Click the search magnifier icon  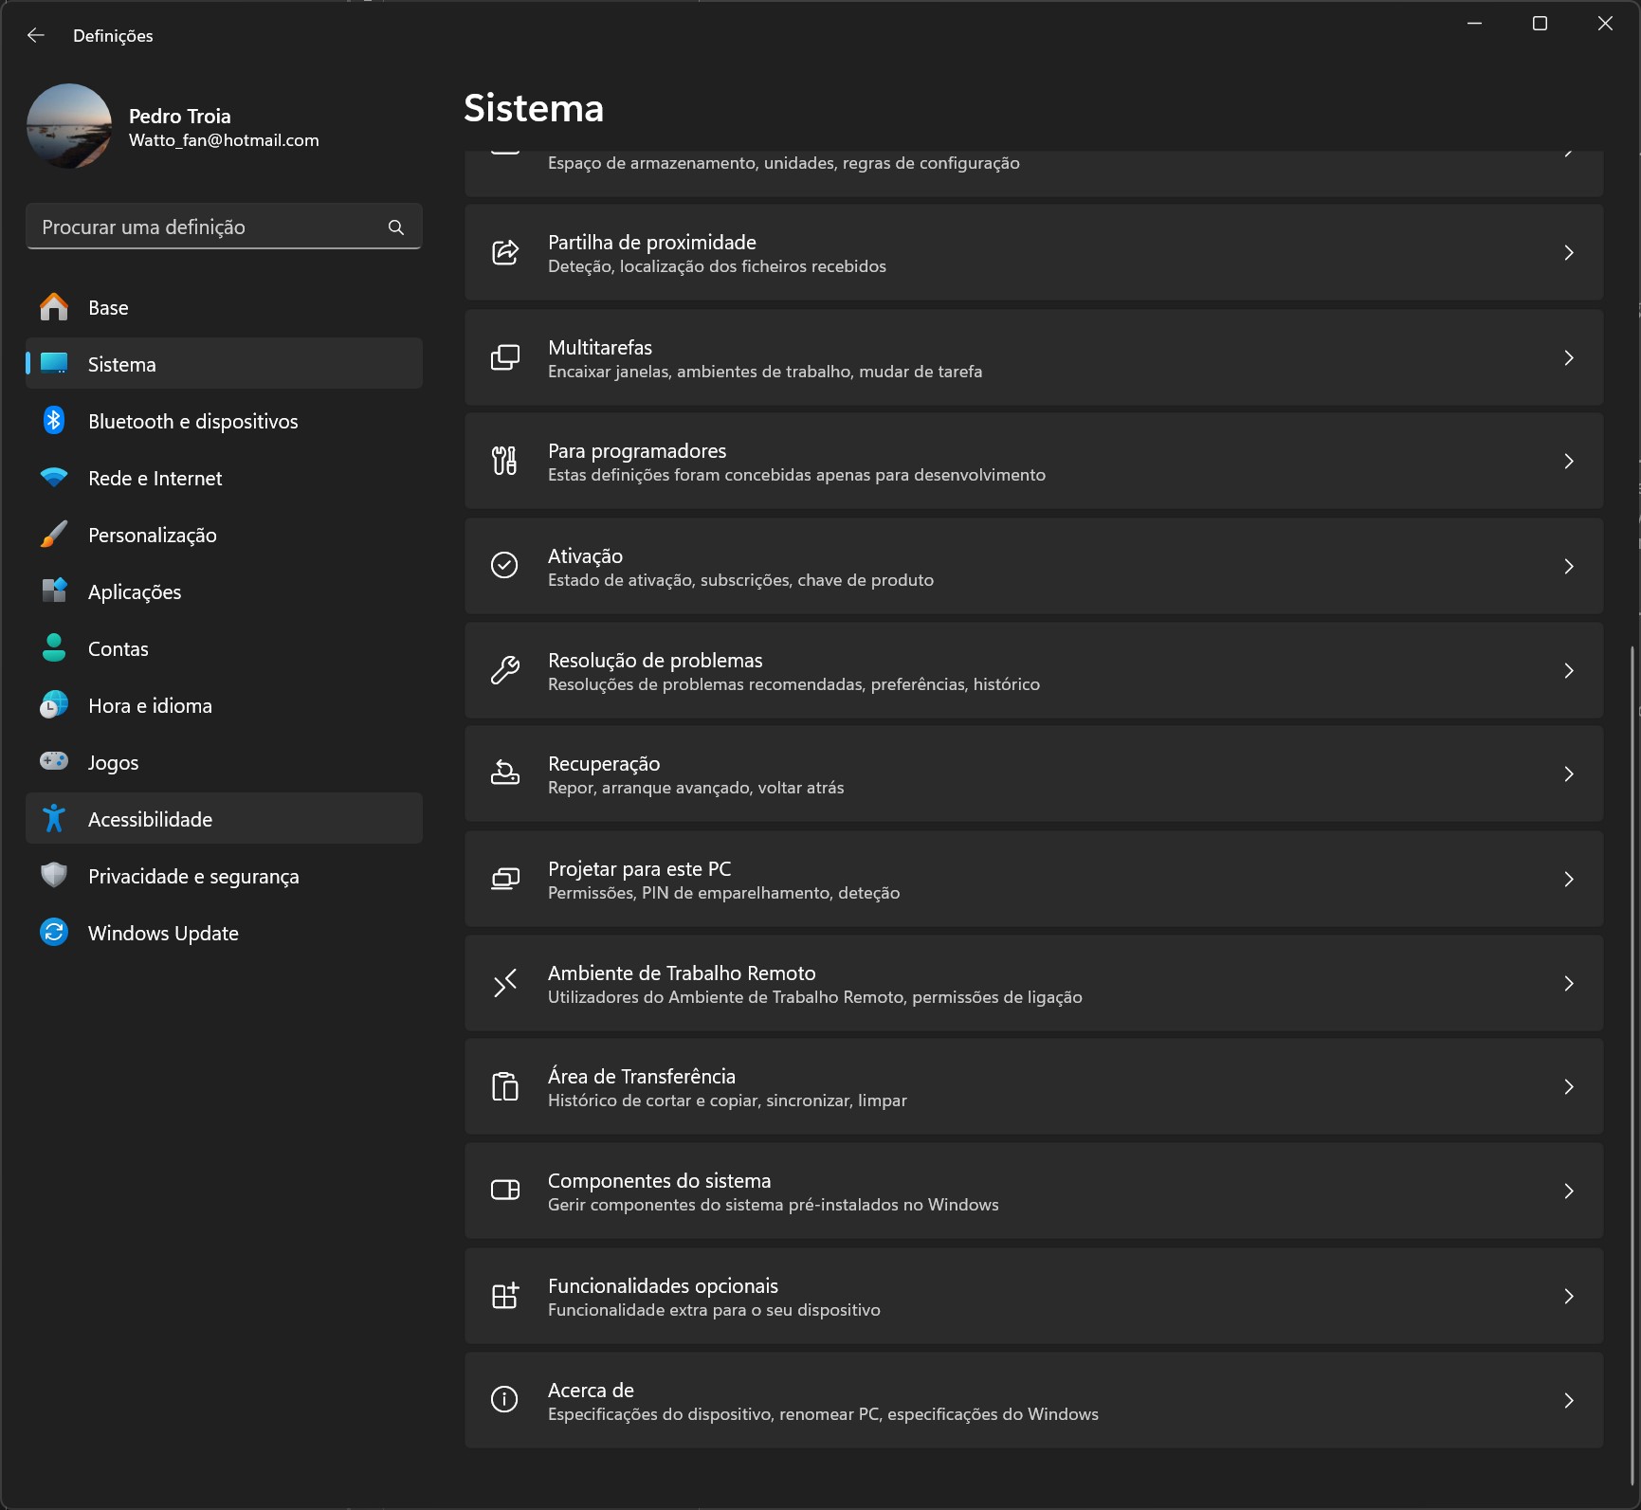[396, 227]
